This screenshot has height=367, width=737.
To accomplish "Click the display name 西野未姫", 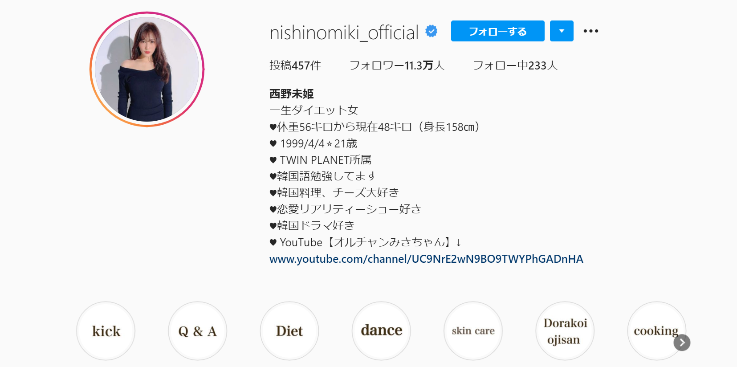I will pyautogui.click(x=292, y=94).
